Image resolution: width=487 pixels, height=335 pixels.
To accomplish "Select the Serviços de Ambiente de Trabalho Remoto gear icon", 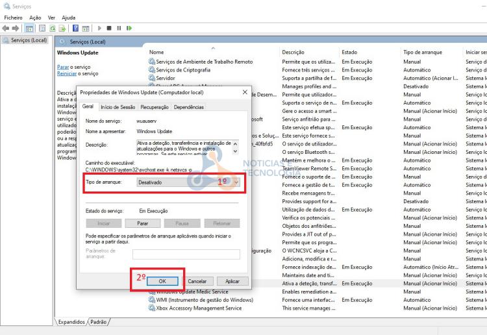I will click(151, 62).
